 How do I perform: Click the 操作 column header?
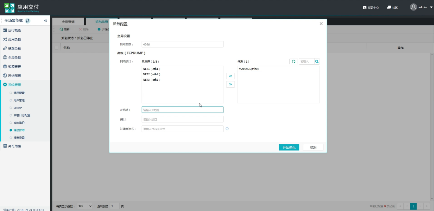point(400,48)
